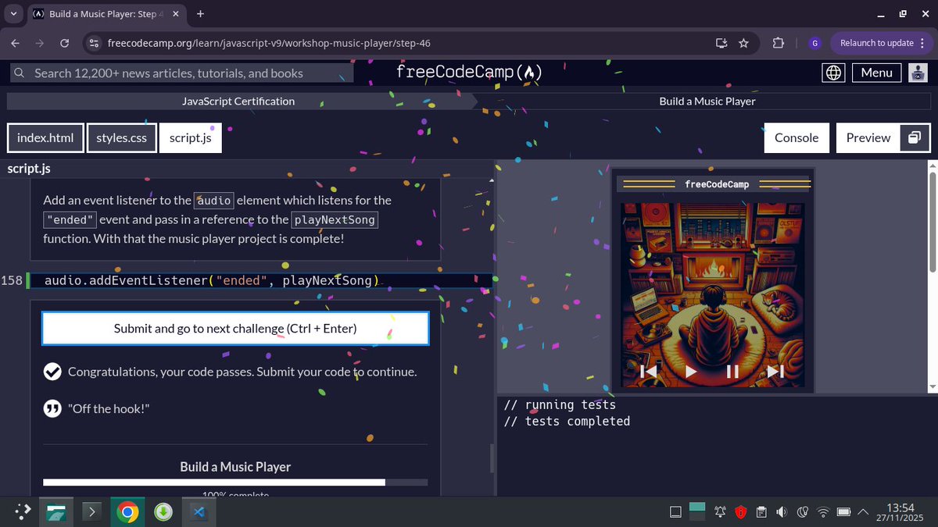
Task: Go to the previous song in the player
Action: point(649,372)
